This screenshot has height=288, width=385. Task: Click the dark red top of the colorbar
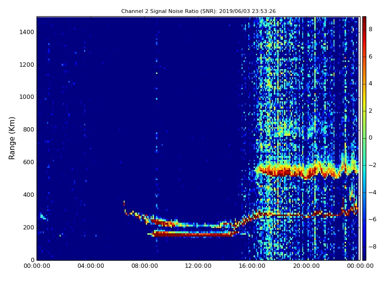[364, 20]
